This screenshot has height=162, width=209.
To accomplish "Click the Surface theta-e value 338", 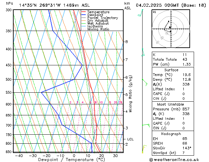I will [186, 84].
